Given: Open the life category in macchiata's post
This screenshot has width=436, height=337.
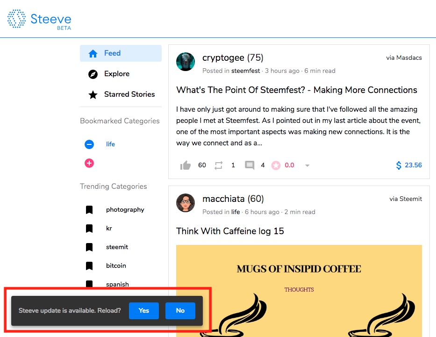Looking at the screenshot, I should coord(236,212).
